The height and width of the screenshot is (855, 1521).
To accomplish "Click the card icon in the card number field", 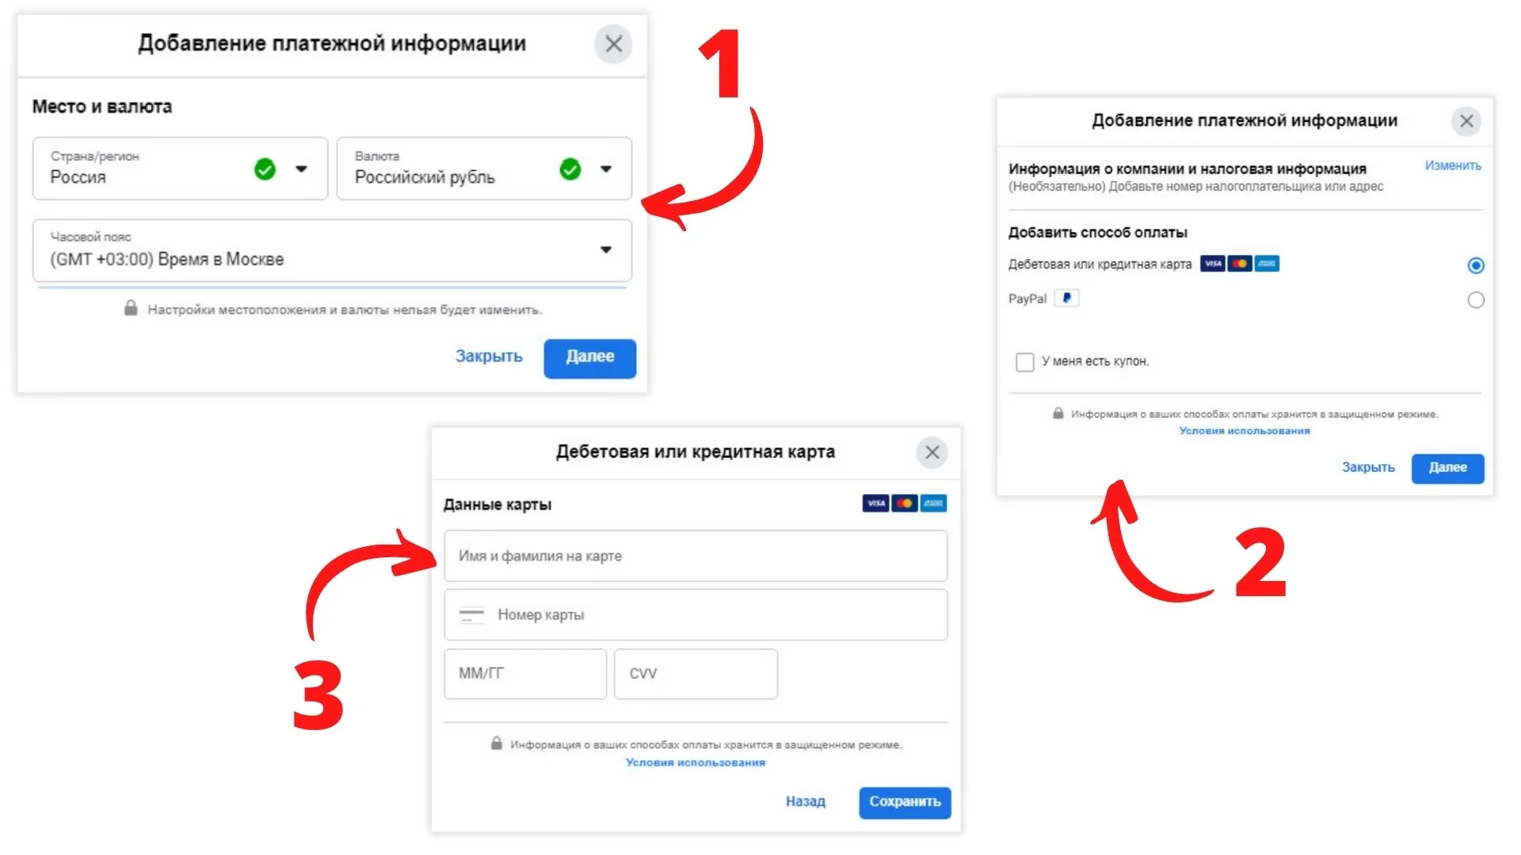I will point(471,615).
